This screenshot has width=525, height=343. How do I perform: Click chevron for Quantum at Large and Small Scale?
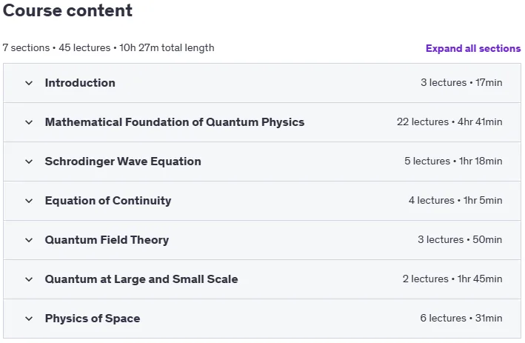click(x=29, y=279)
